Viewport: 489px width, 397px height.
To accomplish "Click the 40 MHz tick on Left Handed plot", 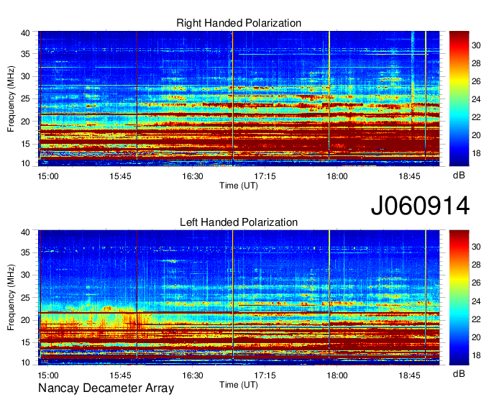I will pos(25,232).
